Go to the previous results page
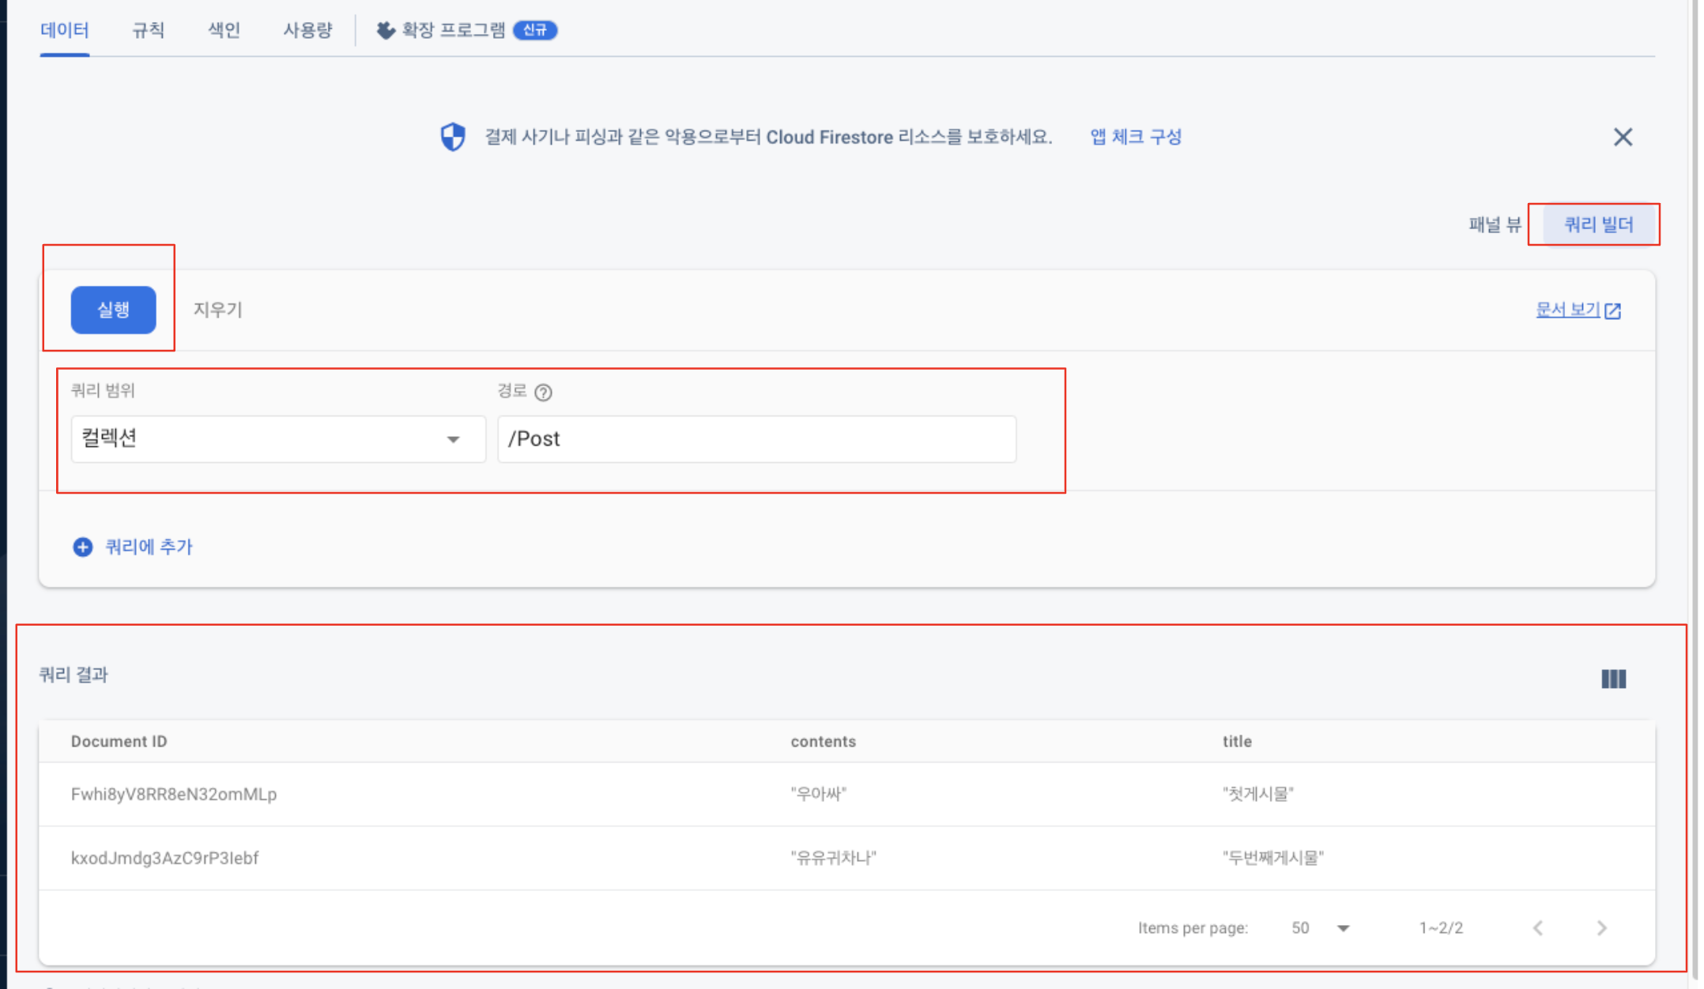Image resolution: width=1704 pixels, height=989 pixels. coord(1538,928)
